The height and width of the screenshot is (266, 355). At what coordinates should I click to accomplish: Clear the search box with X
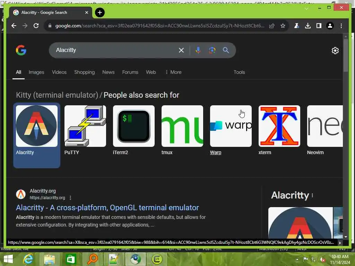coord(181,50)
